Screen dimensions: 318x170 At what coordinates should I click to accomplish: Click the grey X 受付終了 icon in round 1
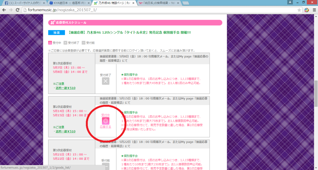106,81
